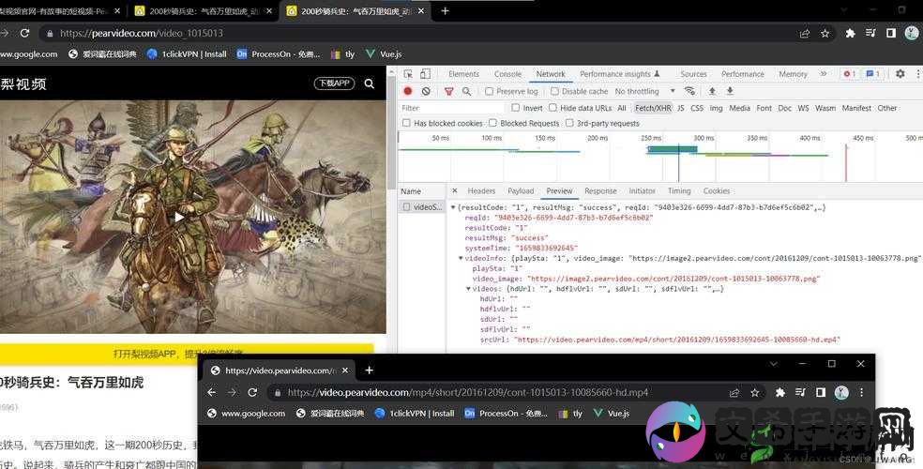The image size is (923, 469).
Task: Open Chrome menu in front mp4 window
Action: 861,392
